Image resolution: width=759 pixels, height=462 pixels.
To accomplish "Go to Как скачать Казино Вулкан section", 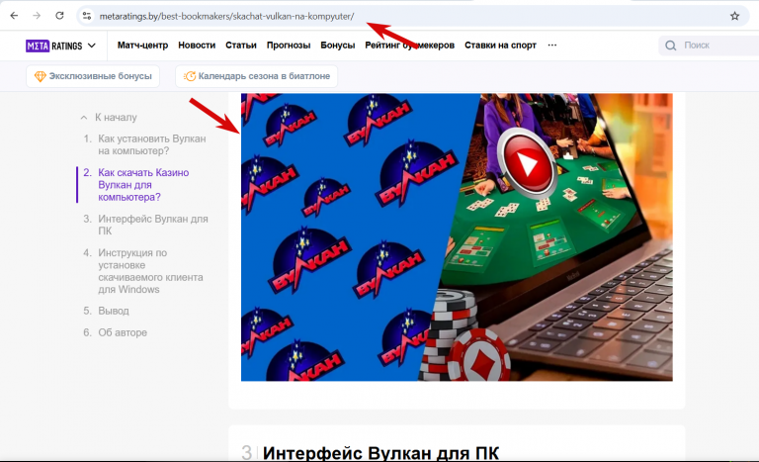I will pyautogui.click(x=143, y=185).
